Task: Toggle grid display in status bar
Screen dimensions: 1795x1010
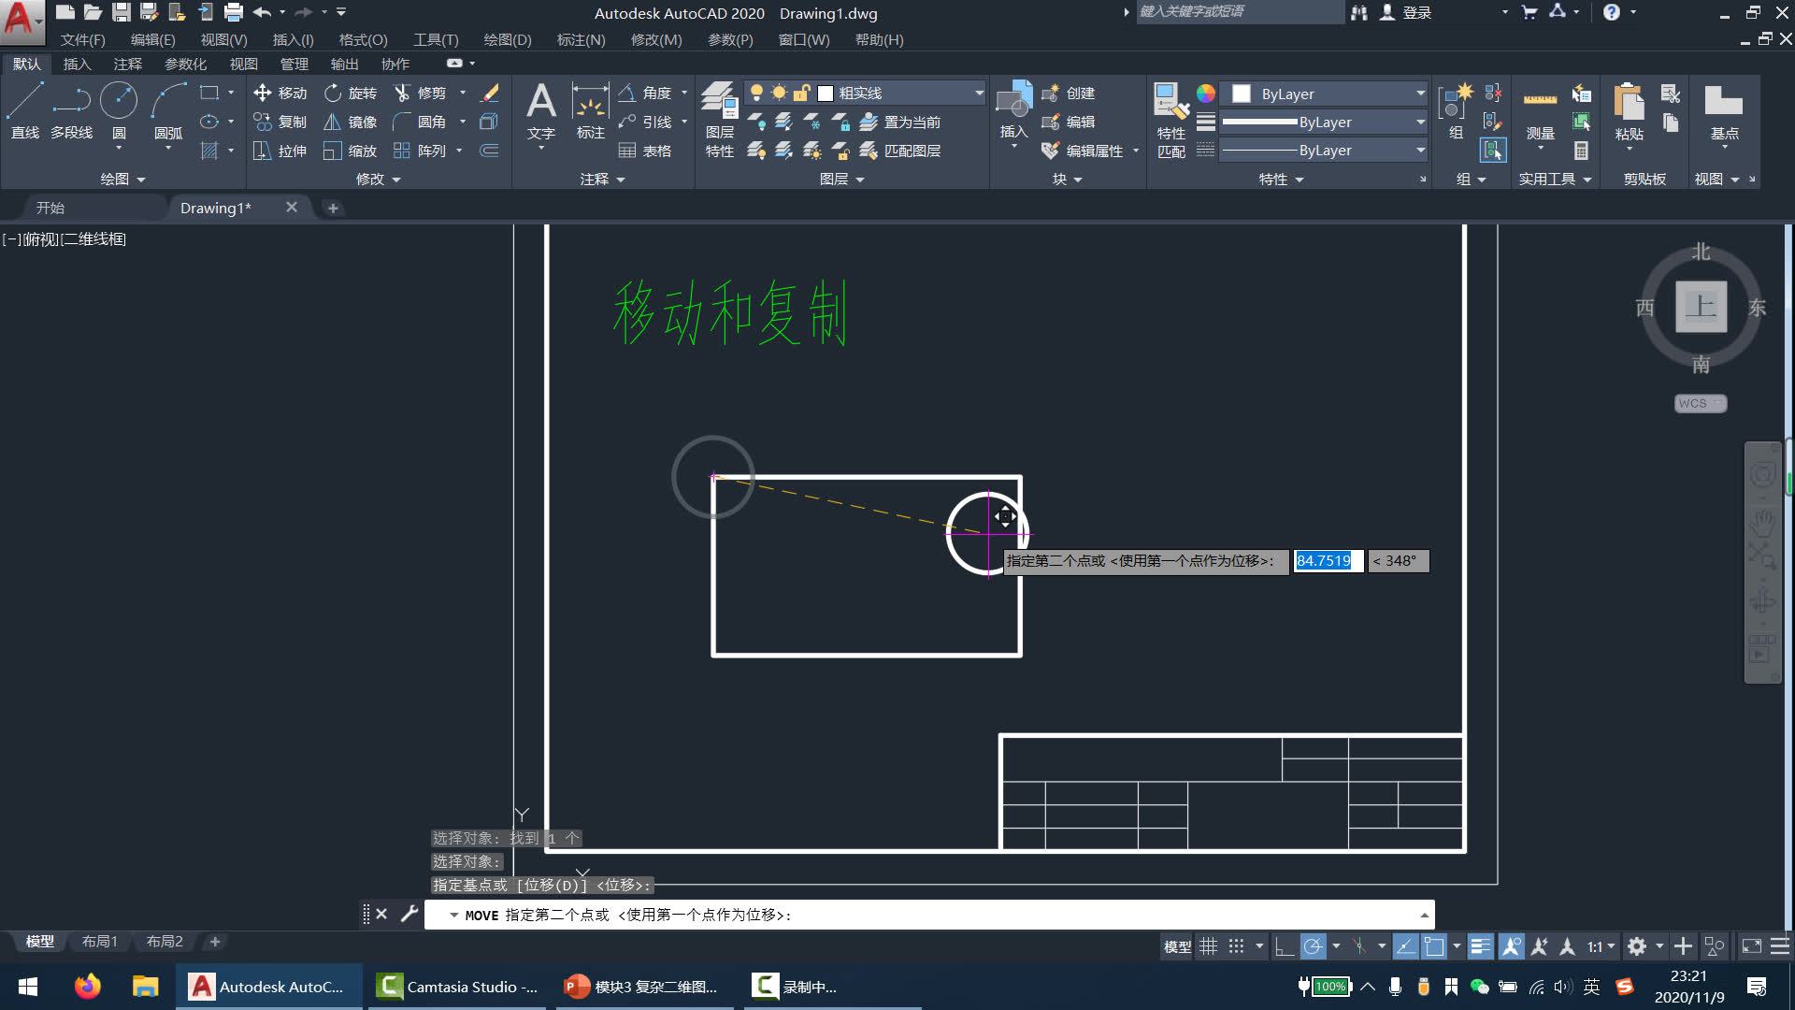Action: pyautogui.click(x=1209, y=946)
